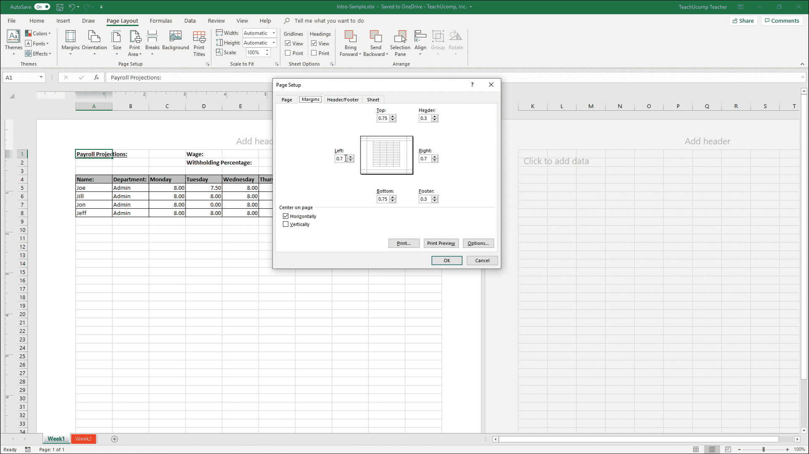The image size is (809, 454).
Task: Click the Print Titles button
Action: click(x=199, y=43)
